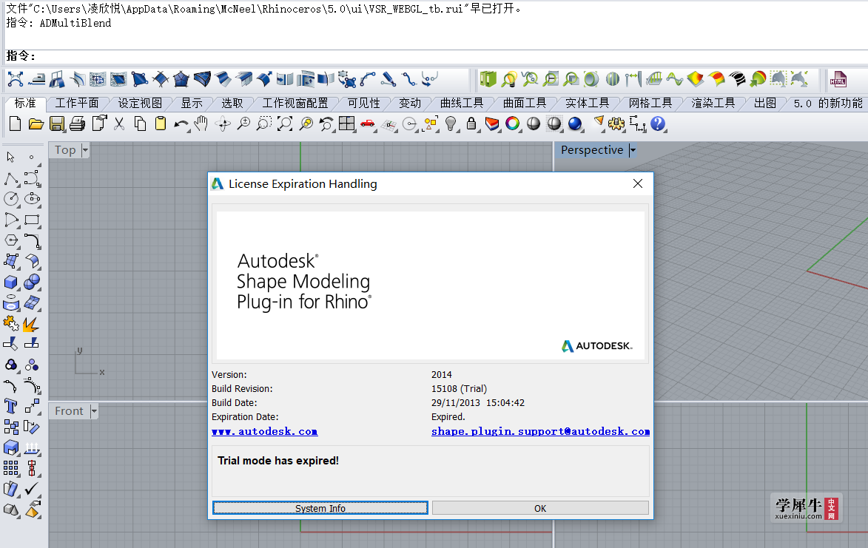
Task: Open the www.autodesk.com link
Action: coord(265,431)
